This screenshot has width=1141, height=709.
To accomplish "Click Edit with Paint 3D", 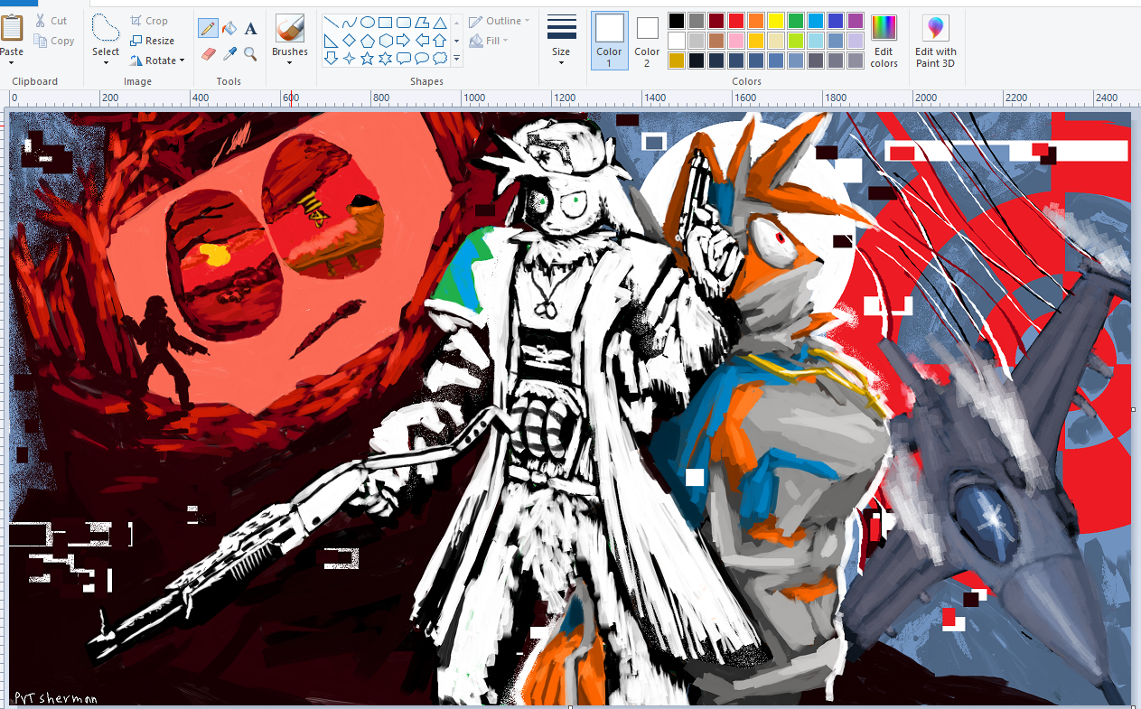I will tap(935, 41).
